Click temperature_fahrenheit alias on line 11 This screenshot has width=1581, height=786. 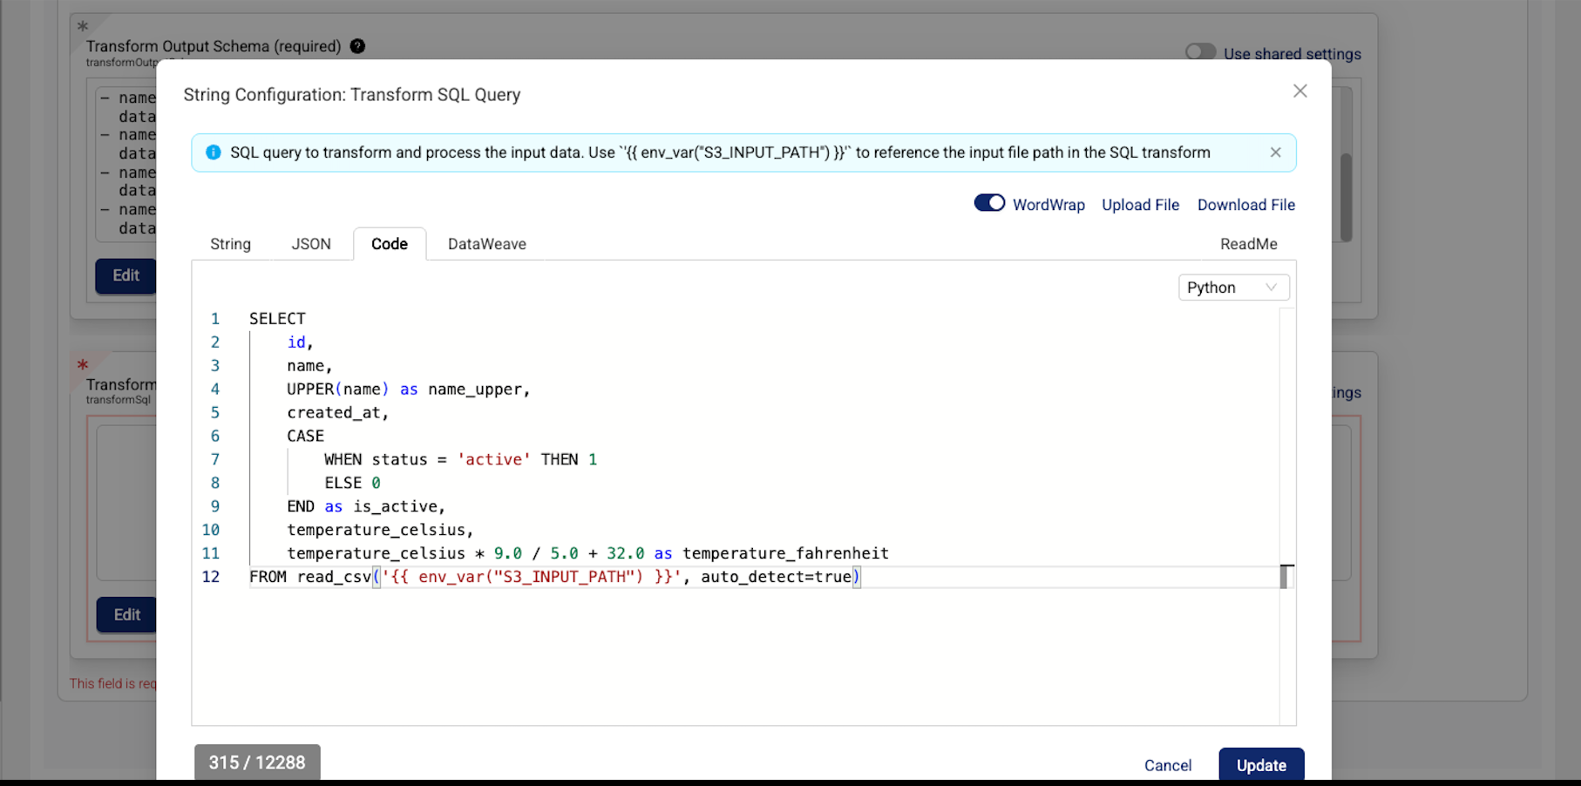point(785,553)
